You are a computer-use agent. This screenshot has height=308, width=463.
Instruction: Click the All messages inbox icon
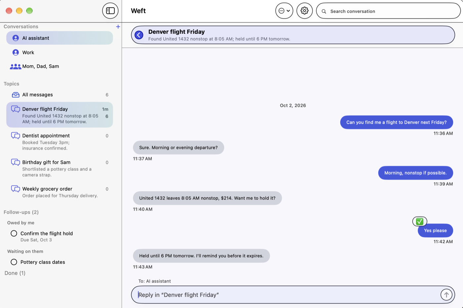pyautogui.click(x=16, y=95)
